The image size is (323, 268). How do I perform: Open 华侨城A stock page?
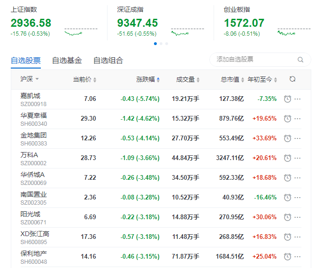[x=32, y=175]
